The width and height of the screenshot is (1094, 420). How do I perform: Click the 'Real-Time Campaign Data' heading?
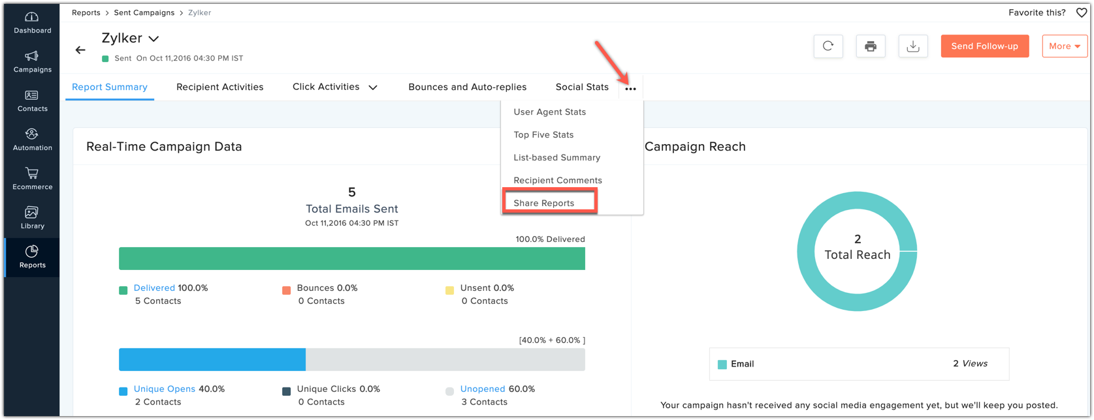click(x=164, y=147)
